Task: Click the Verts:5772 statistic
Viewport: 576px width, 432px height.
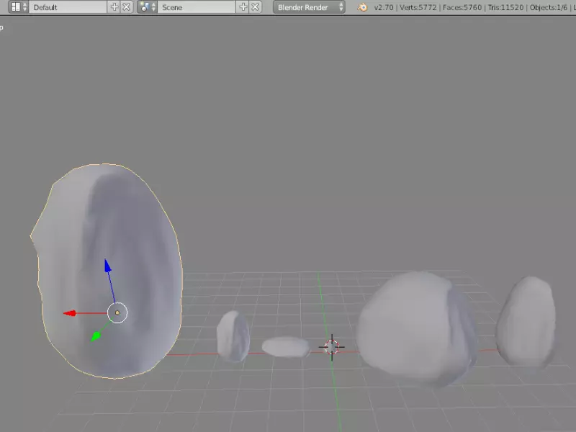Action: (x=418, y=7)
